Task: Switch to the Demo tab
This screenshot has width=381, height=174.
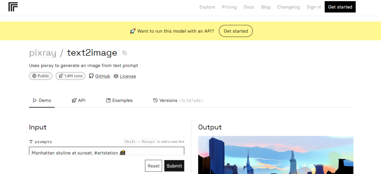Action: coord(42,100)
